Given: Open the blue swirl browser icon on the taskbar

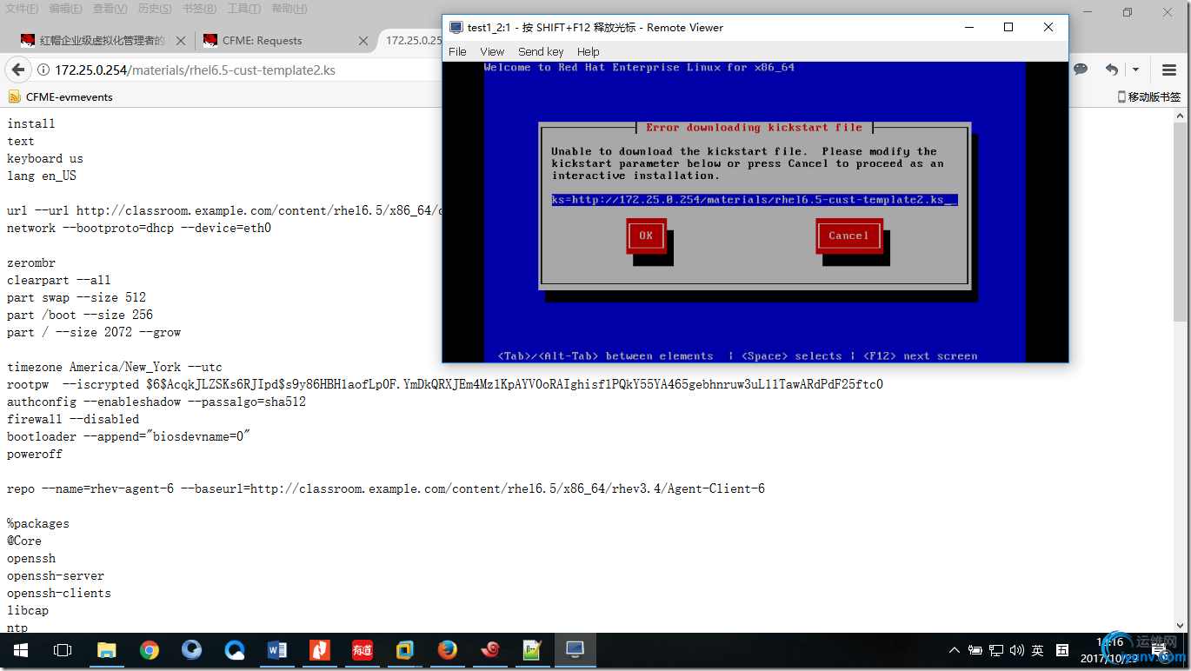Looking at the screenshot, I should 235,650.
